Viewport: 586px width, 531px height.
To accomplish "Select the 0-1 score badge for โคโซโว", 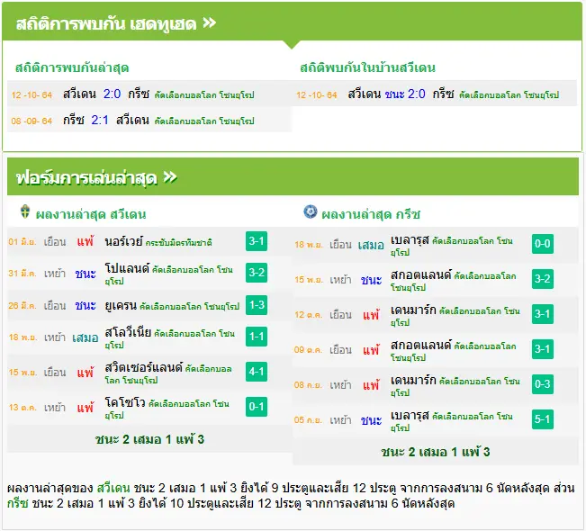I will click(257, 407).
